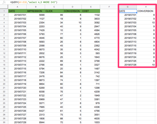Viewport: 157px width, 124px height.
Task: Select column A header
Action: click(18, 7)
